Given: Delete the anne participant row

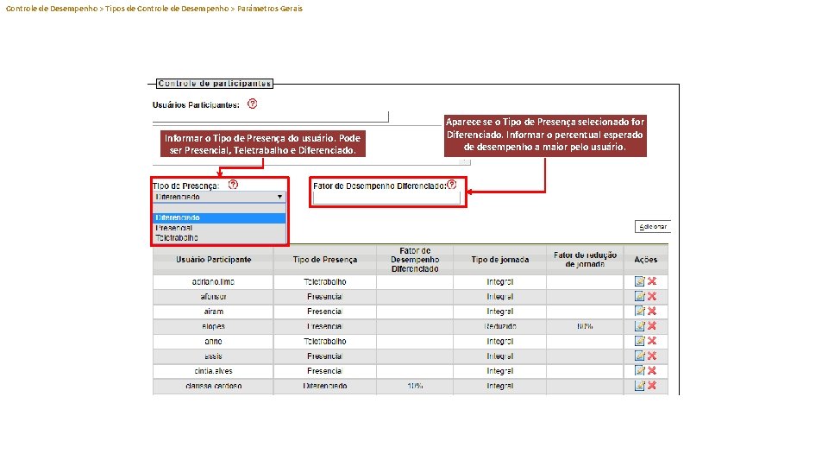Looking at the screenshot, I should [652, 341].
